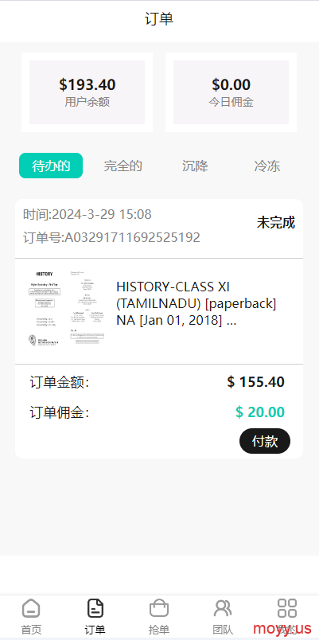This screenshot has width=319, height=640.
Task: Switch to the 沉降 tab
Action: pos(195,166)
